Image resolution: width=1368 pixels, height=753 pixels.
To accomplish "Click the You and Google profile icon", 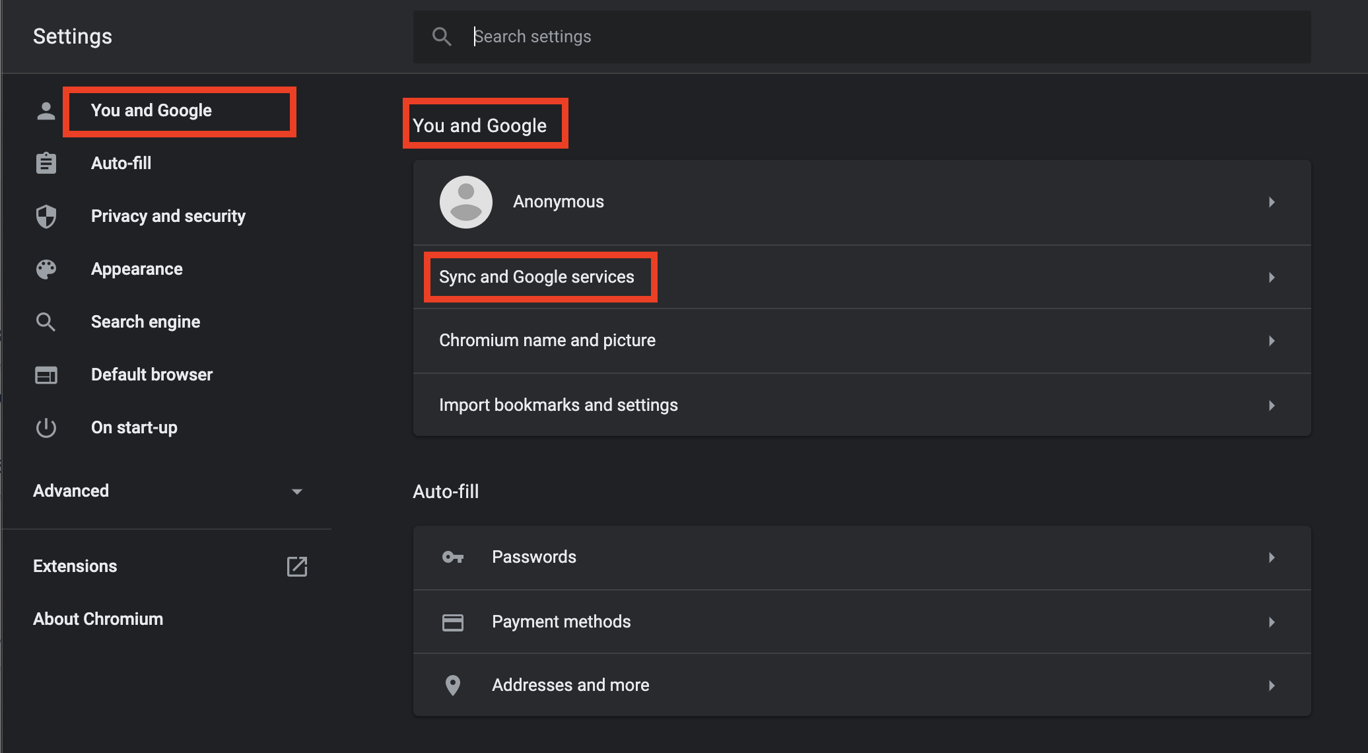I will pos(46,111).
